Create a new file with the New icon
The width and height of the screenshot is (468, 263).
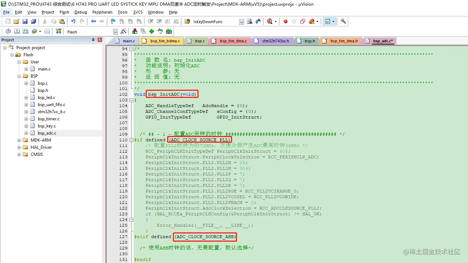click(8, 22)
